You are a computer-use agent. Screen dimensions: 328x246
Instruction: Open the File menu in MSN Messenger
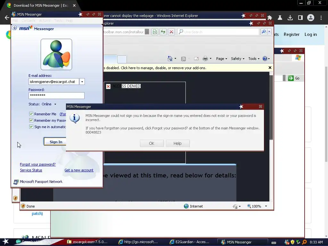pos(15,20)
